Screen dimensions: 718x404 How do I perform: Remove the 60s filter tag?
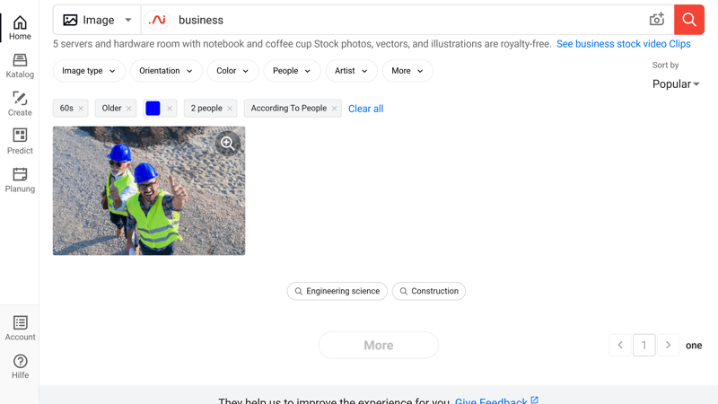point(81,109)
